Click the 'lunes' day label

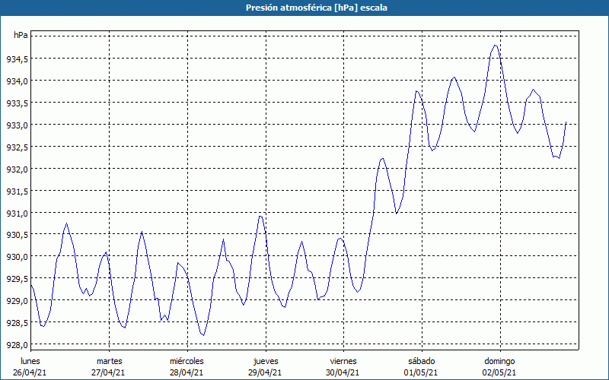[30, 362]
